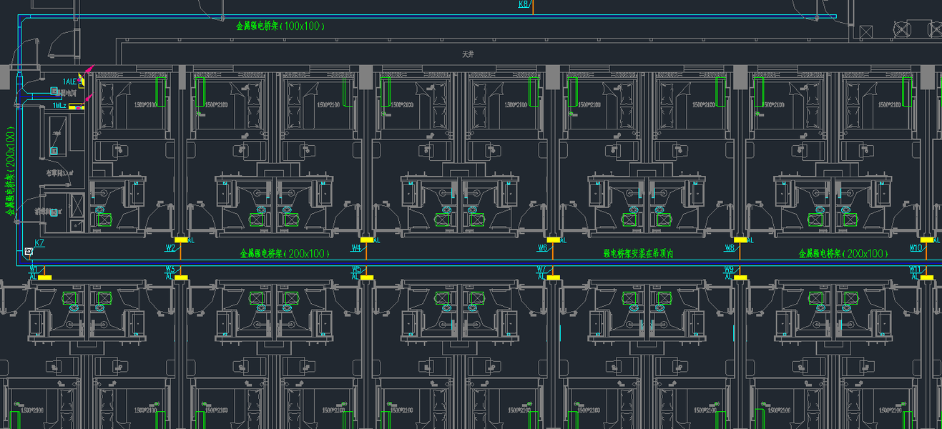
Task: Pick the yellow AL box at W4
Action: pos(367,240)
